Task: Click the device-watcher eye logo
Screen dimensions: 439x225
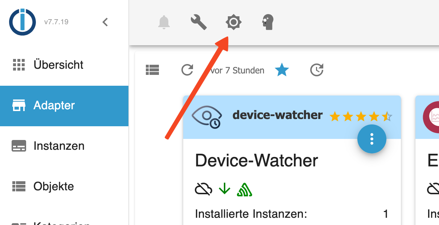Action: pos(207,117)
